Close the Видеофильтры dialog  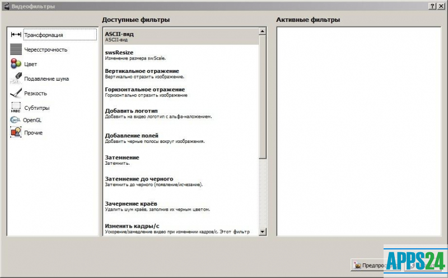(441, 6)
